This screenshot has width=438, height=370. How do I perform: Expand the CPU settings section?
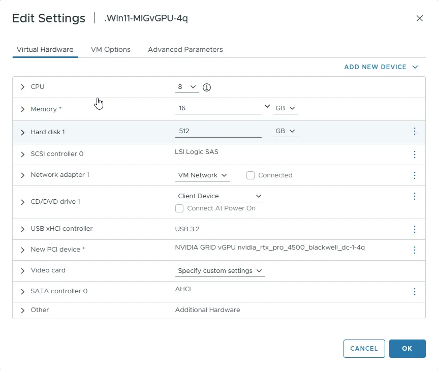[22, 87]
